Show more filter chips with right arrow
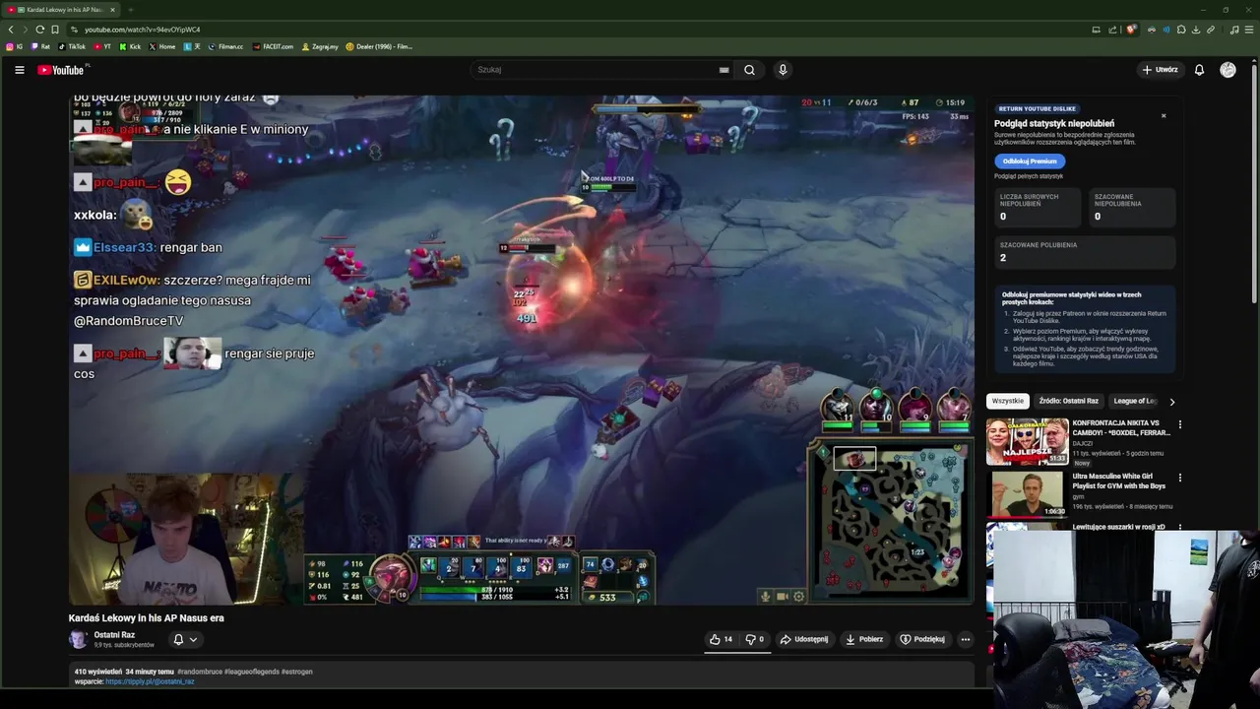This screenshot has height=709, width=1260. (1171, 401)
